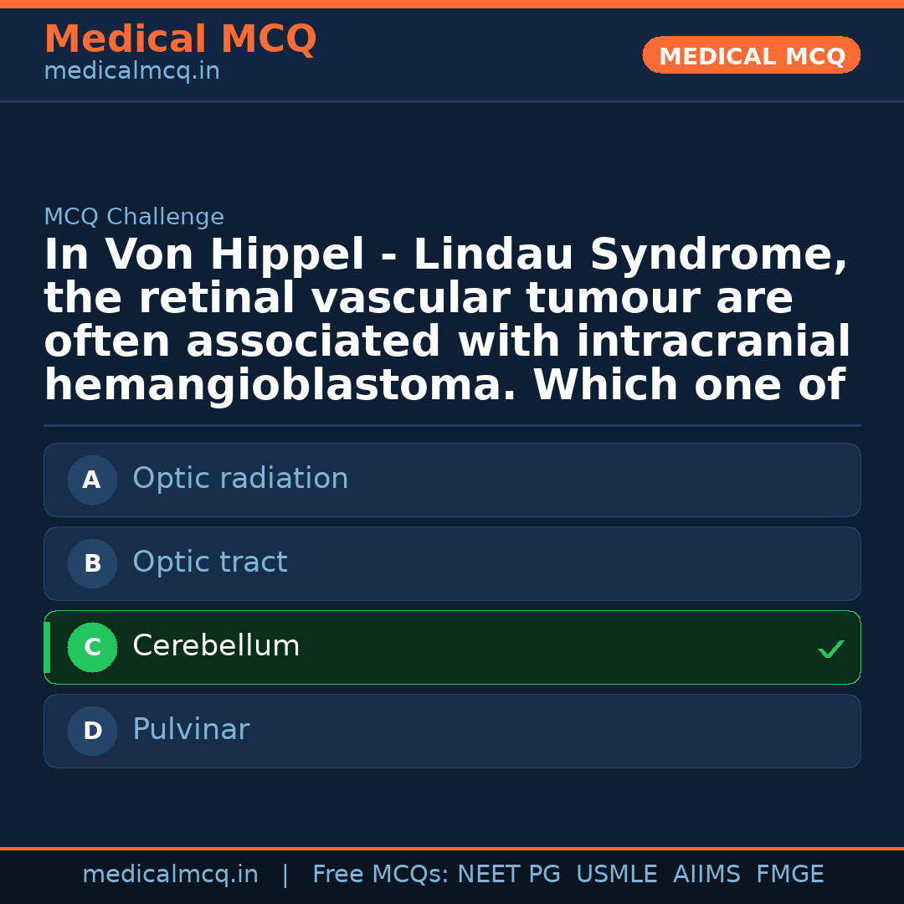Click the letter B circle badge
This screenshot has height=904, width=904.
tap(92, 563)
